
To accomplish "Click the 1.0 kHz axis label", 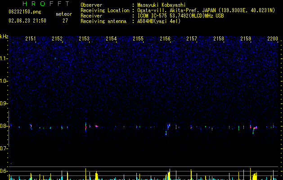I will (x=4, y=81).
